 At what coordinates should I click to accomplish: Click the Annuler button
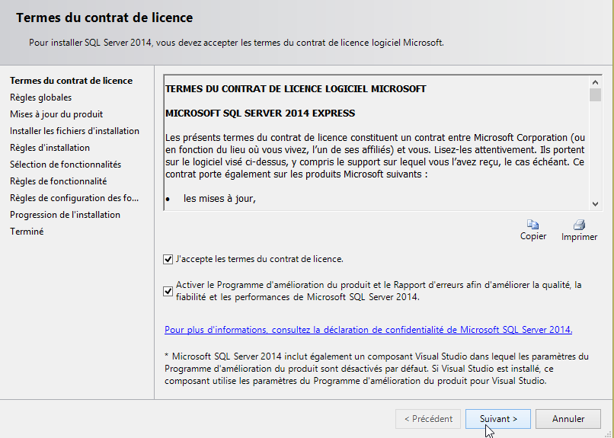[x=568, y=419]
